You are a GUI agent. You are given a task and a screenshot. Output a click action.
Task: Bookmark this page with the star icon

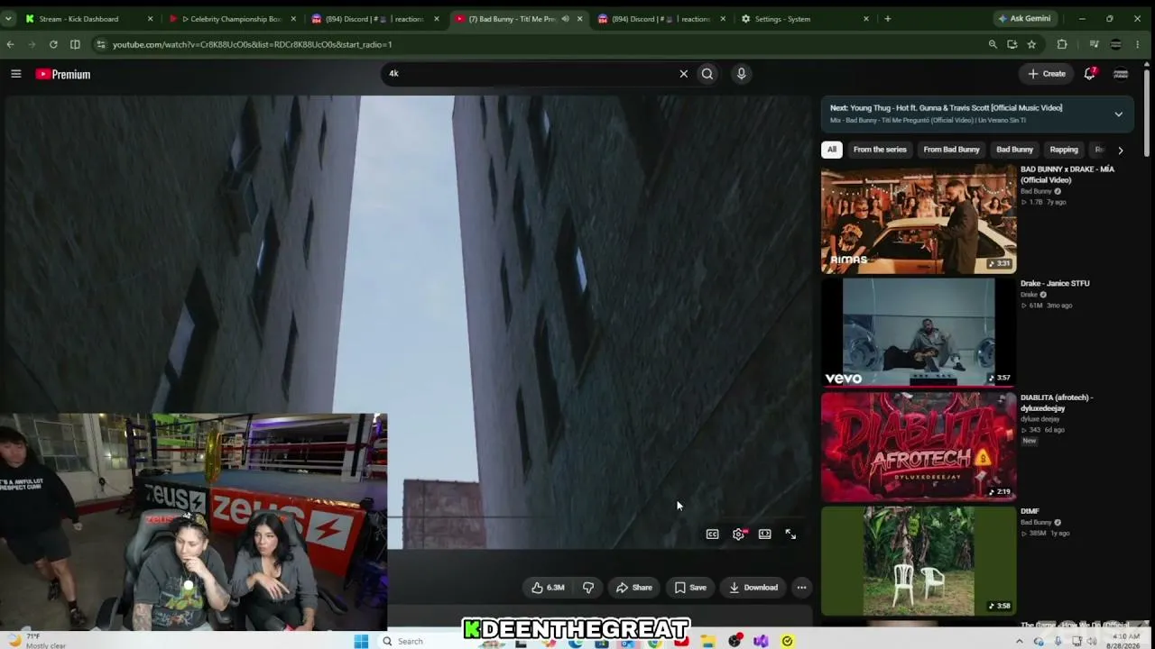1031,44
